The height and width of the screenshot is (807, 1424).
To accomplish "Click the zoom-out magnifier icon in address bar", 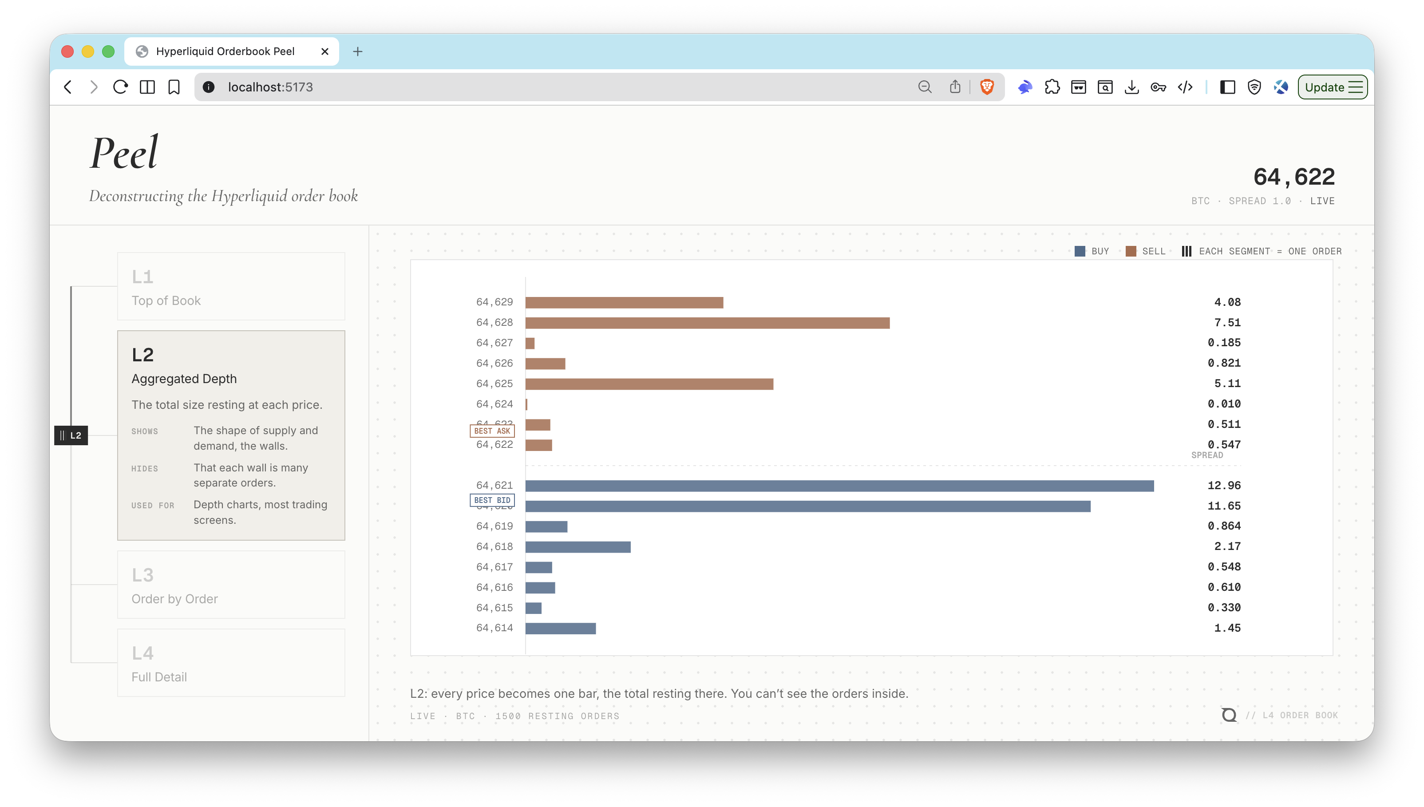I will (x=924, y=87).
